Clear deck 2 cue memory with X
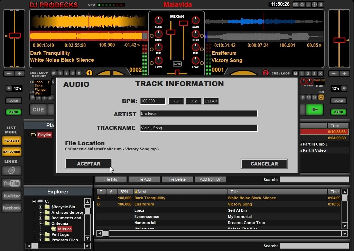The height and width of the screenshot is (251, 354). coord(320,73)
